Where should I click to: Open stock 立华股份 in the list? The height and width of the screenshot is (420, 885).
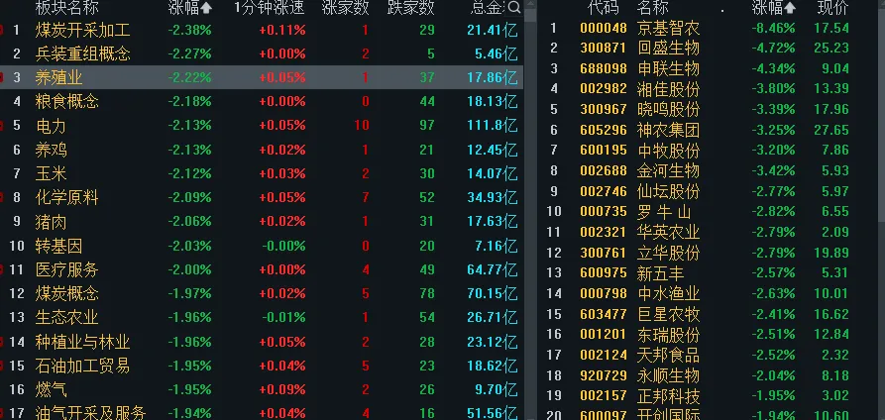668,253
